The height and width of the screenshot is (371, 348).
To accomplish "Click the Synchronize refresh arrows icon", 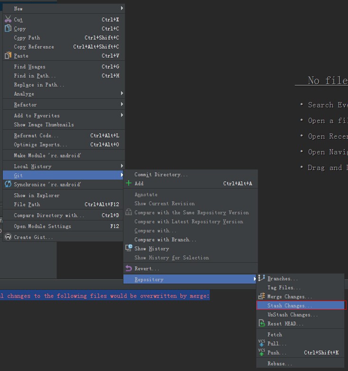I will 8,184.
